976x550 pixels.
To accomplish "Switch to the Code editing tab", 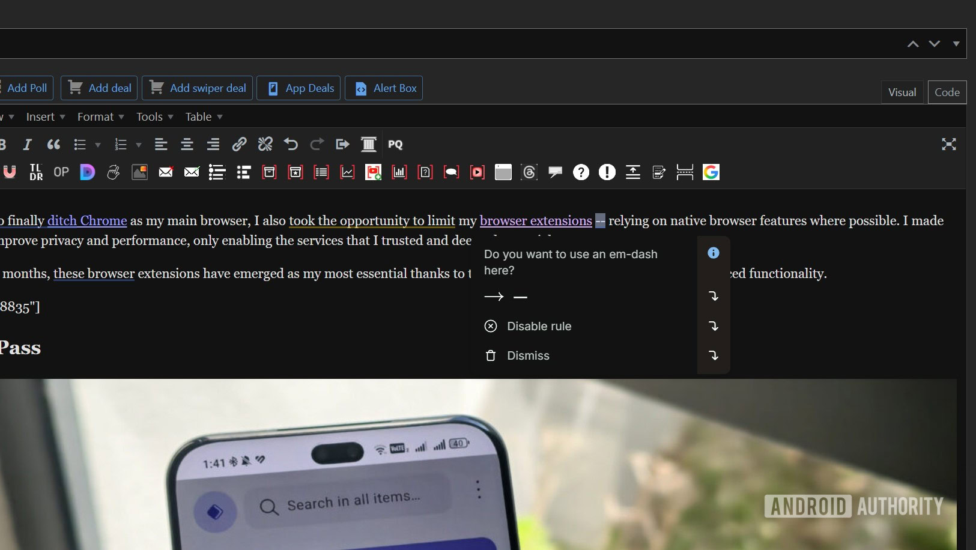I will click(x=947, y=92).
